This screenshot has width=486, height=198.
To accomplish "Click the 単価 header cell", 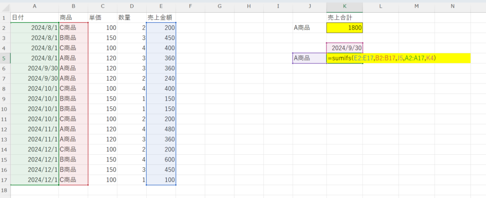I will point(103,18).
